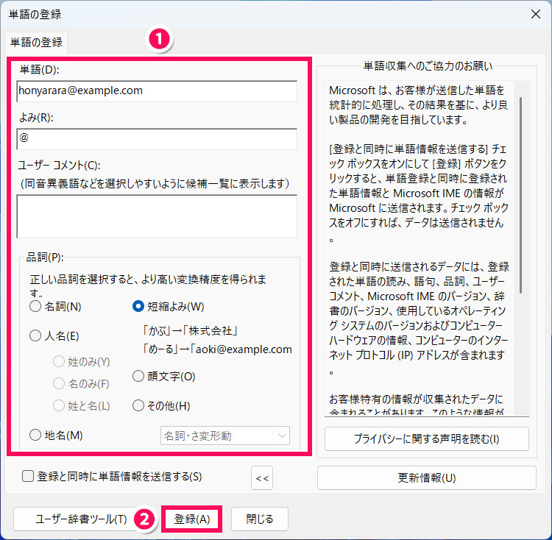Screen dimensions: 552x540
Task: Click 更新情報(U) button
Action: [427, 477]
